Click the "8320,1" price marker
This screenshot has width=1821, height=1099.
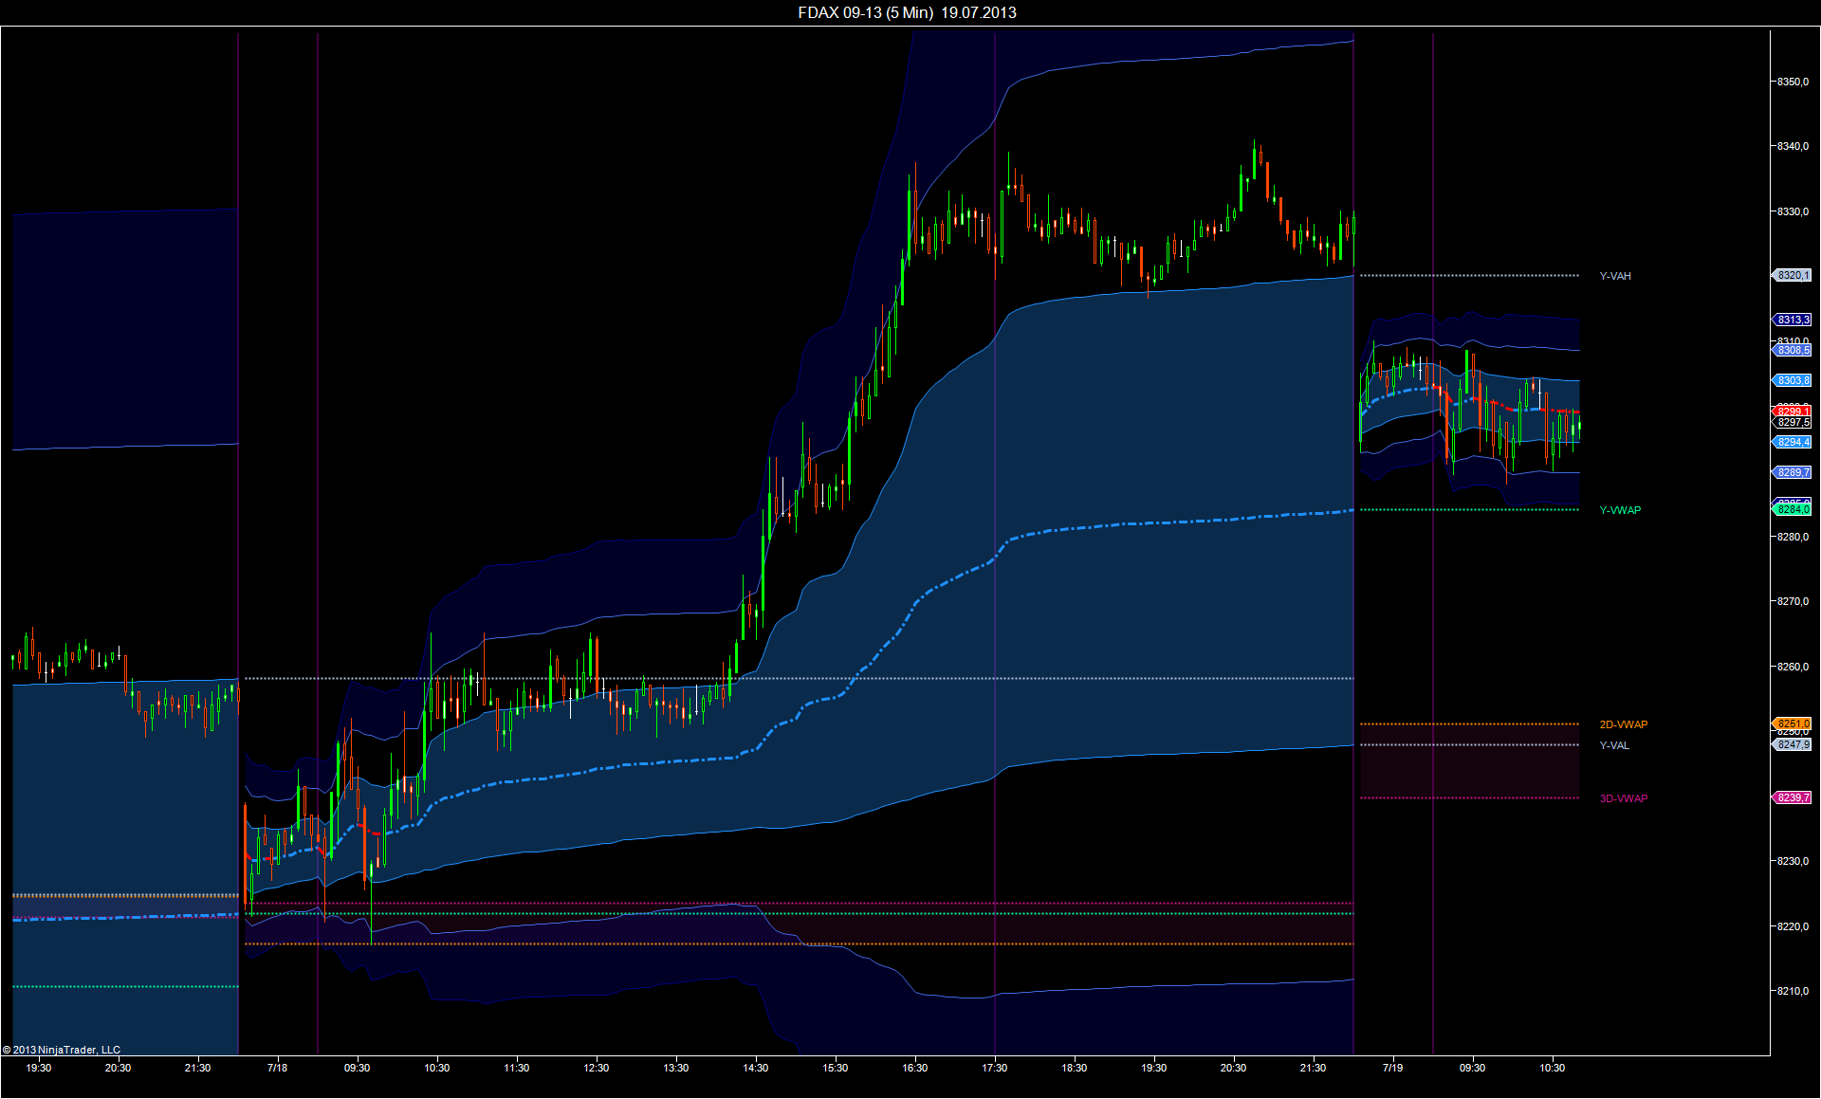pyautogui.click(x=1793, y=276)
